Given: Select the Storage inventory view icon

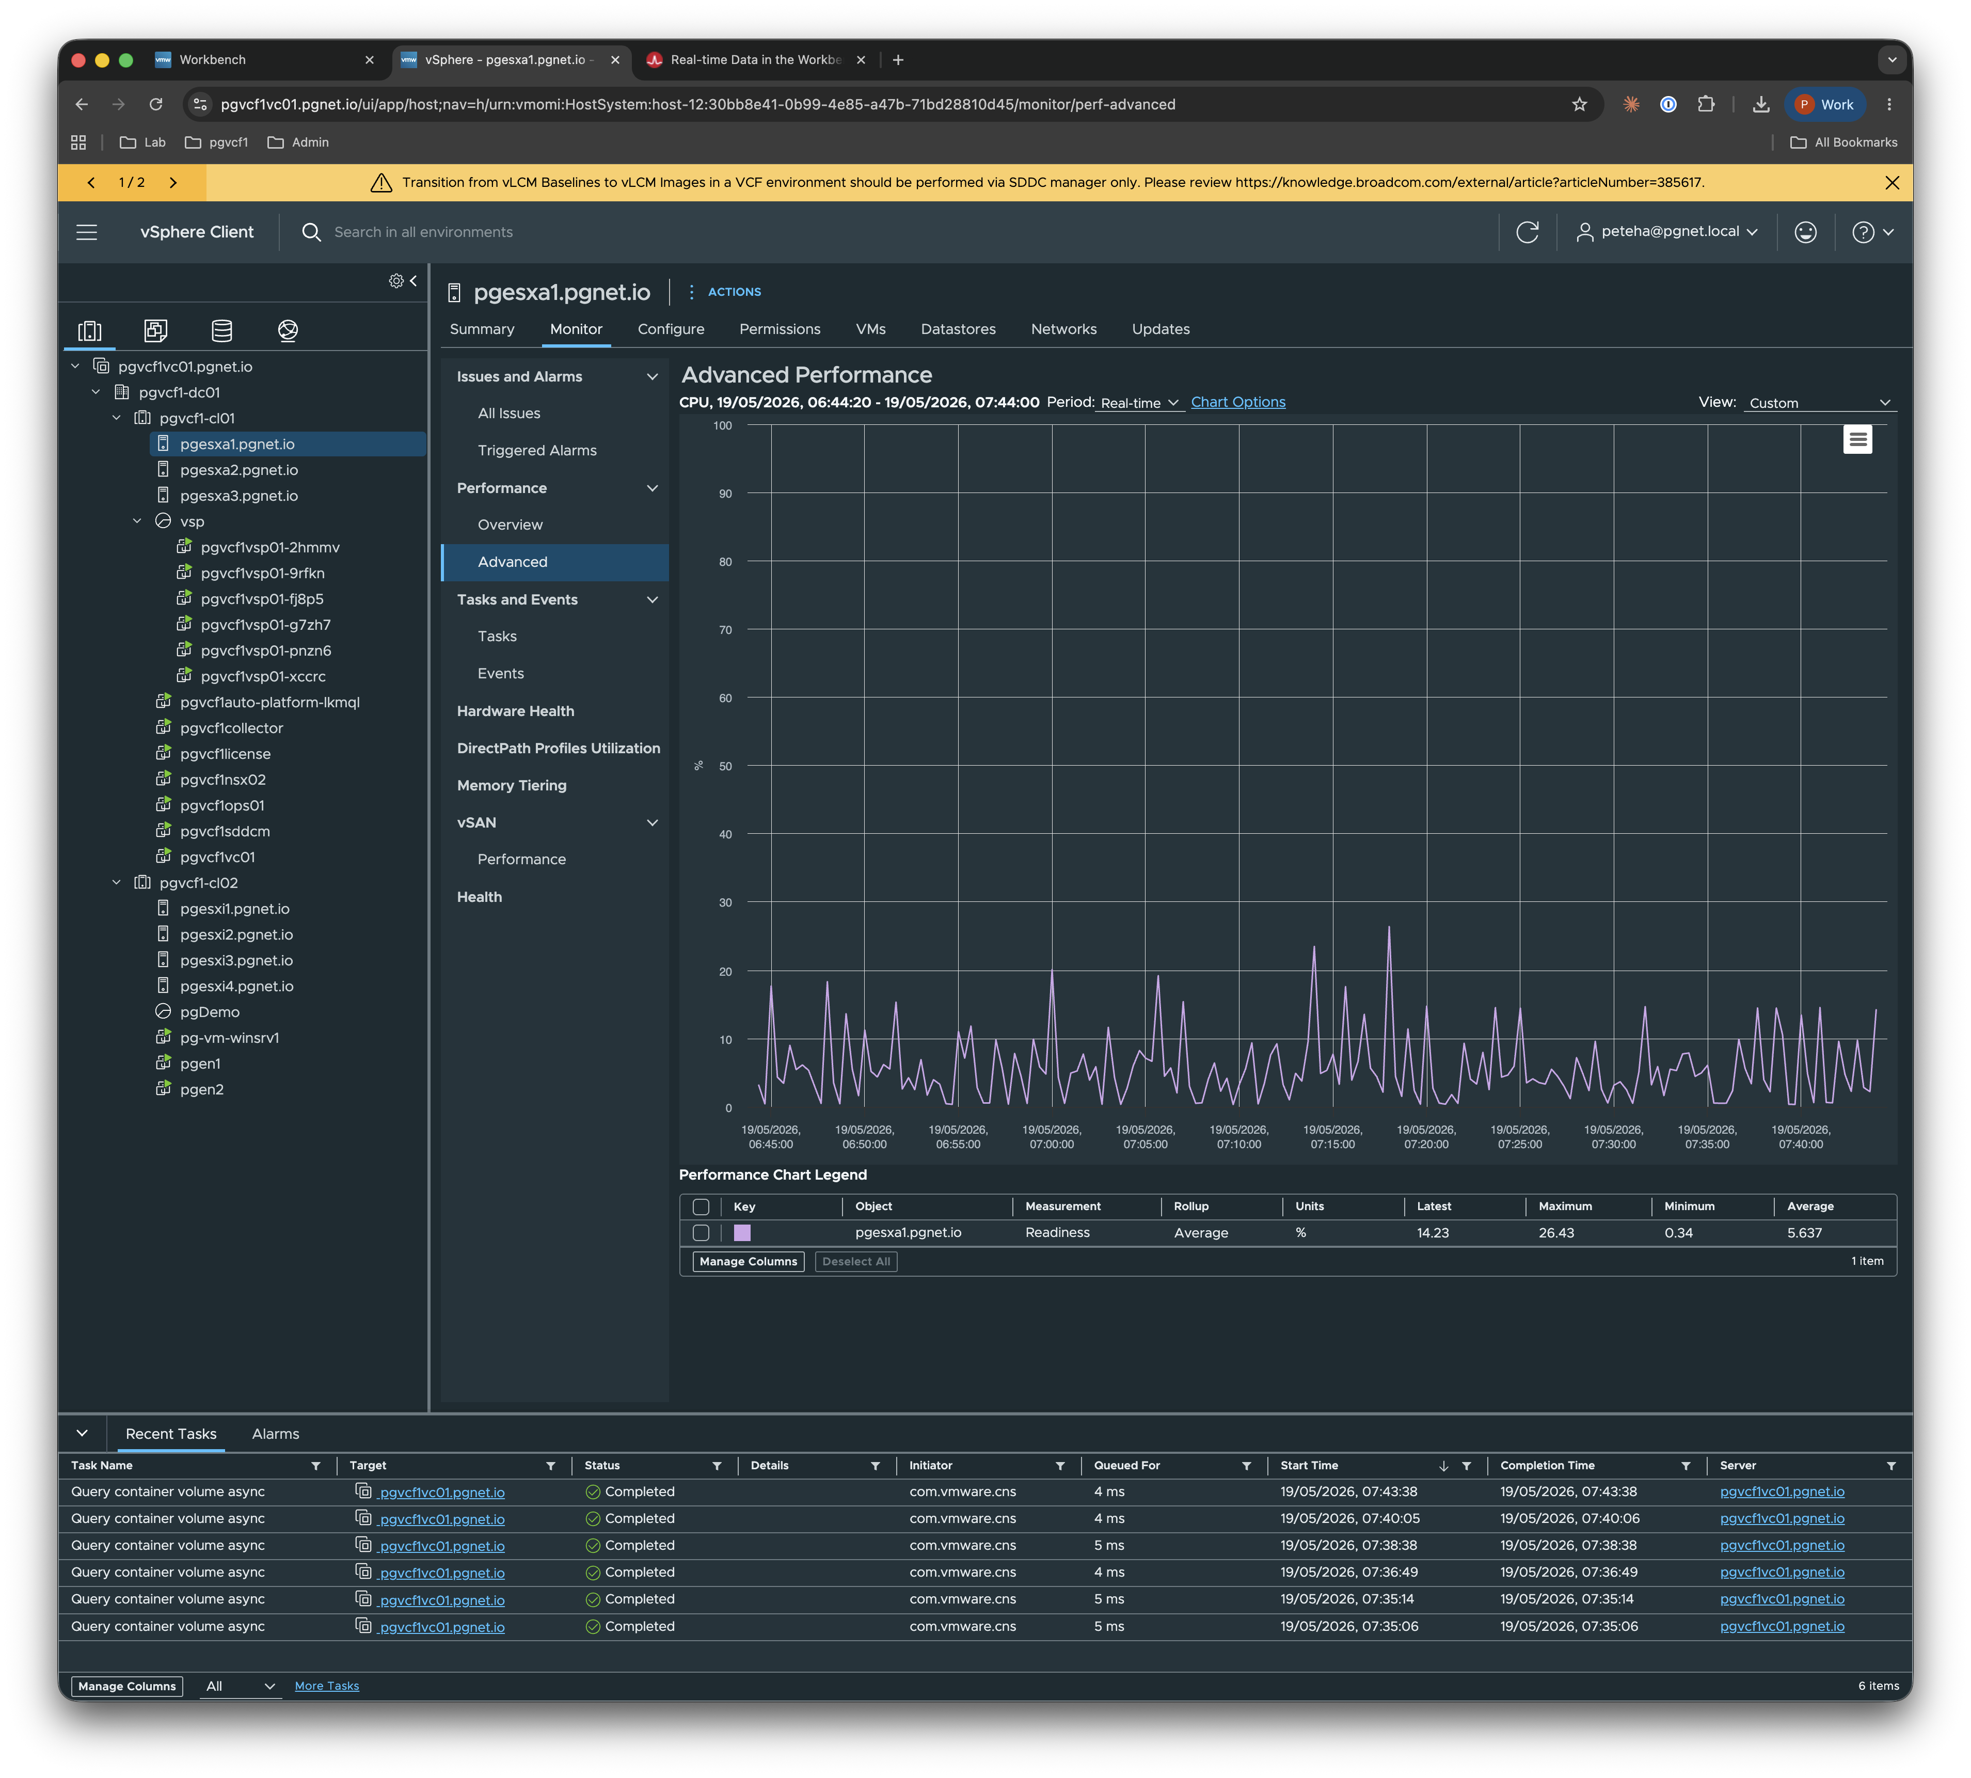Looking at the screenshot, I should [222, 331].
